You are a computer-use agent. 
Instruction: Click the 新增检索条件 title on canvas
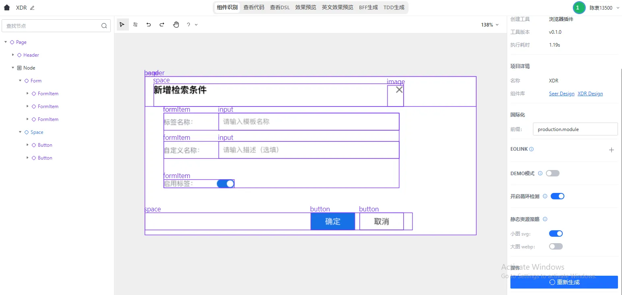[180, 90]
